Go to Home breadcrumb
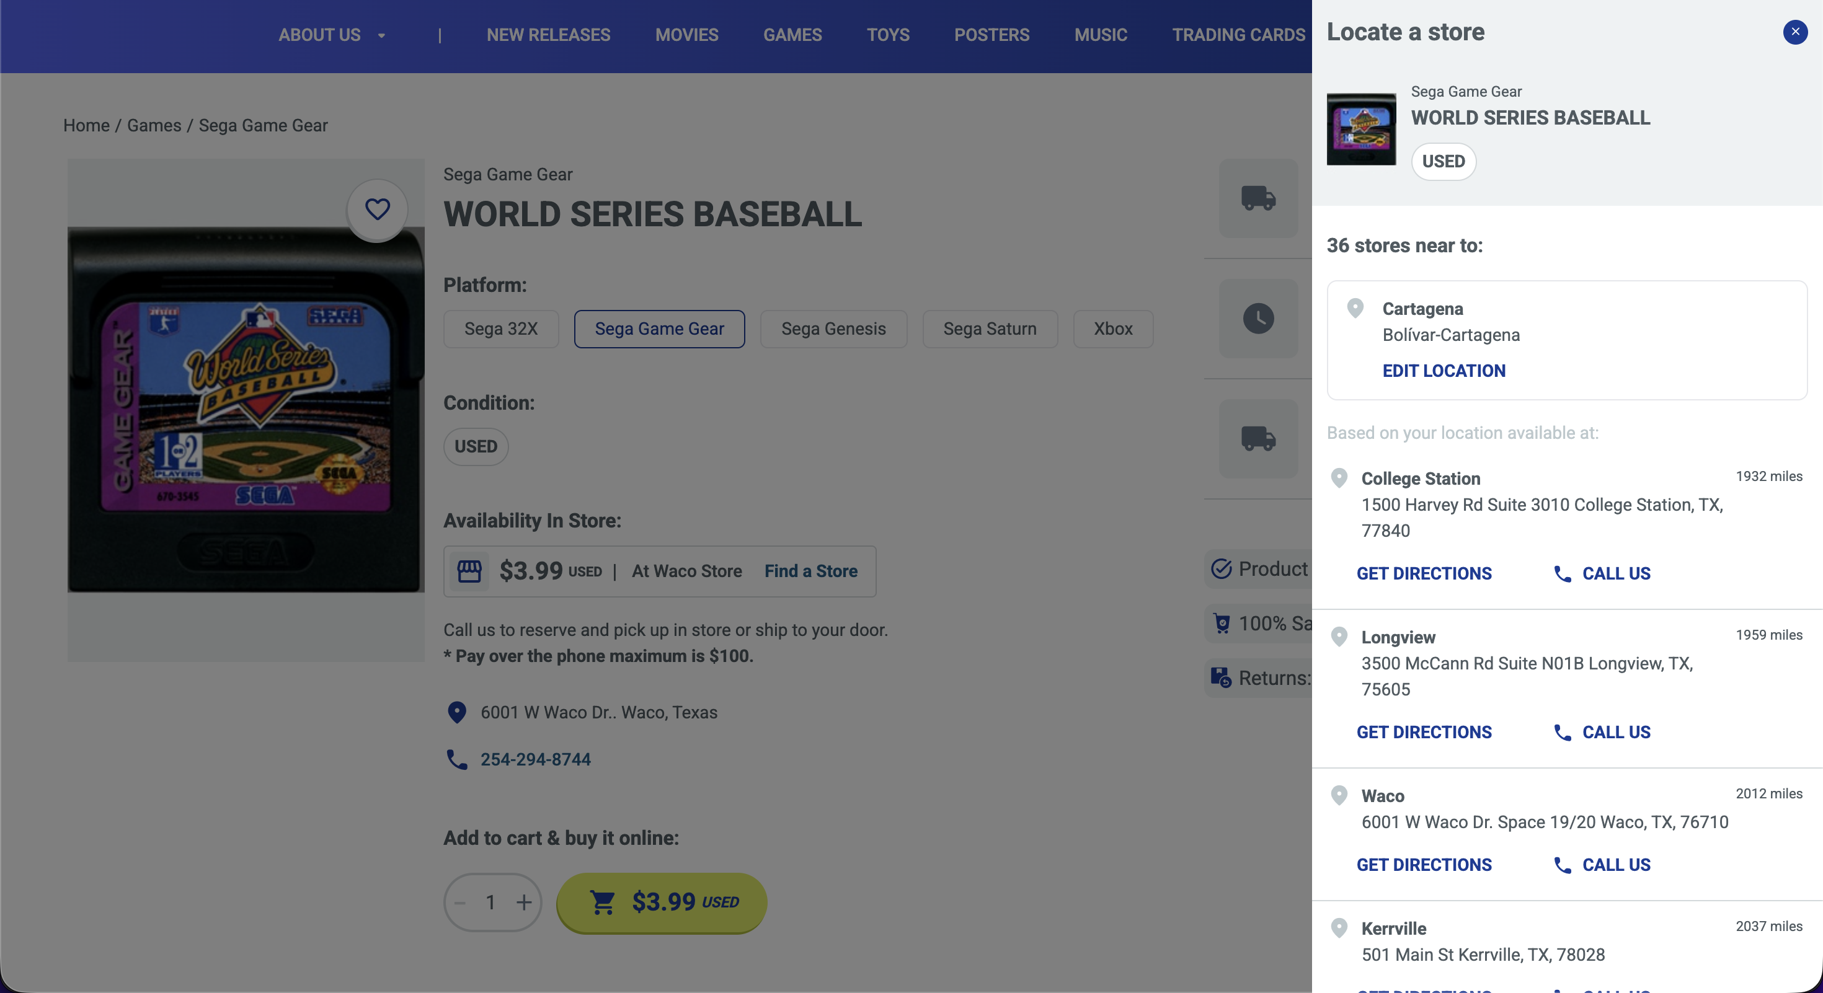Viewport: 1823px width, 993px height. tap(86, 125)
